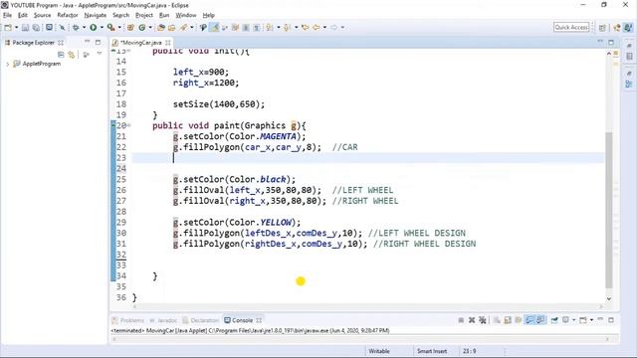Open the Window menu
This screenshot has height=358, width=637.
tap(186, 15)
